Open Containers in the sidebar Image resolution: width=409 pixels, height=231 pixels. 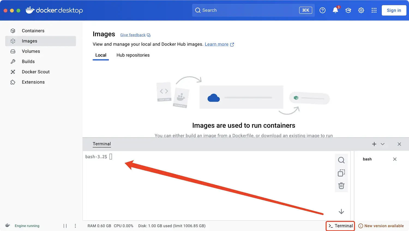(x=33, y=31)
